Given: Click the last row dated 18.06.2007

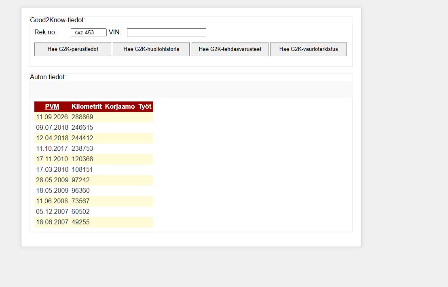Looking at the screenshot, I should (x=93, y=222).
